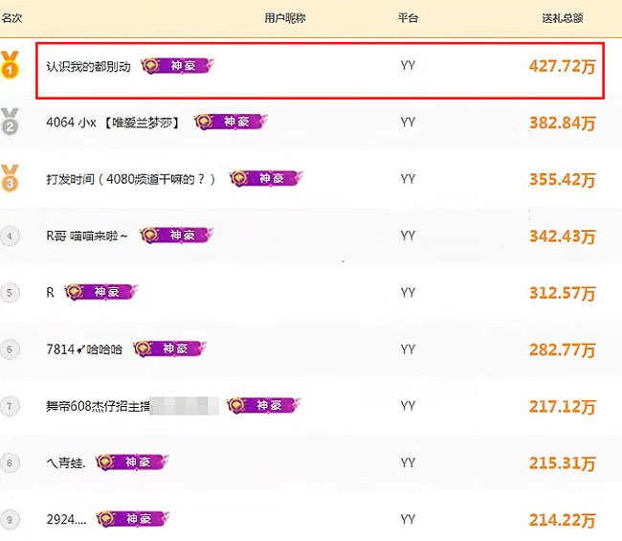Screen dimensions: 622x541
Task: Select the single-letter username R
Action: coord(50,293)
